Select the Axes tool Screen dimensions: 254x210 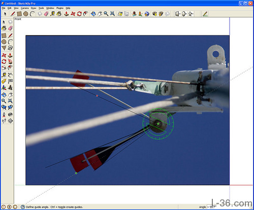click(4, 88)
